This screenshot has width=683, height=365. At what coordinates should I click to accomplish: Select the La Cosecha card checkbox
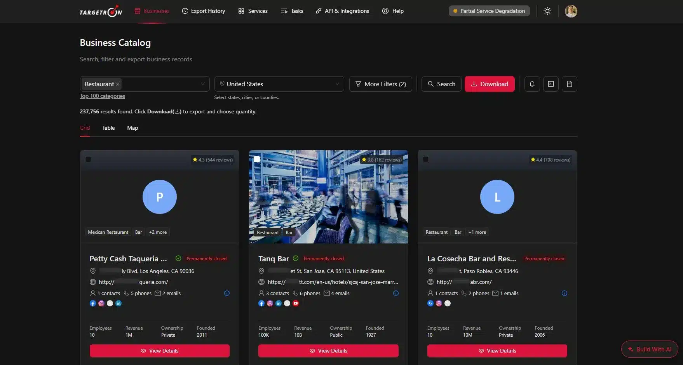[426, 159]
